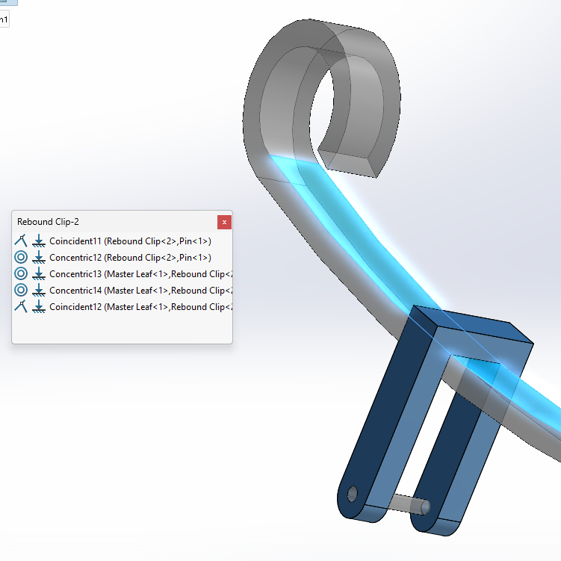Close the Rebound Clip-2 mates popup
561x561 pixels.
point(224,222)
